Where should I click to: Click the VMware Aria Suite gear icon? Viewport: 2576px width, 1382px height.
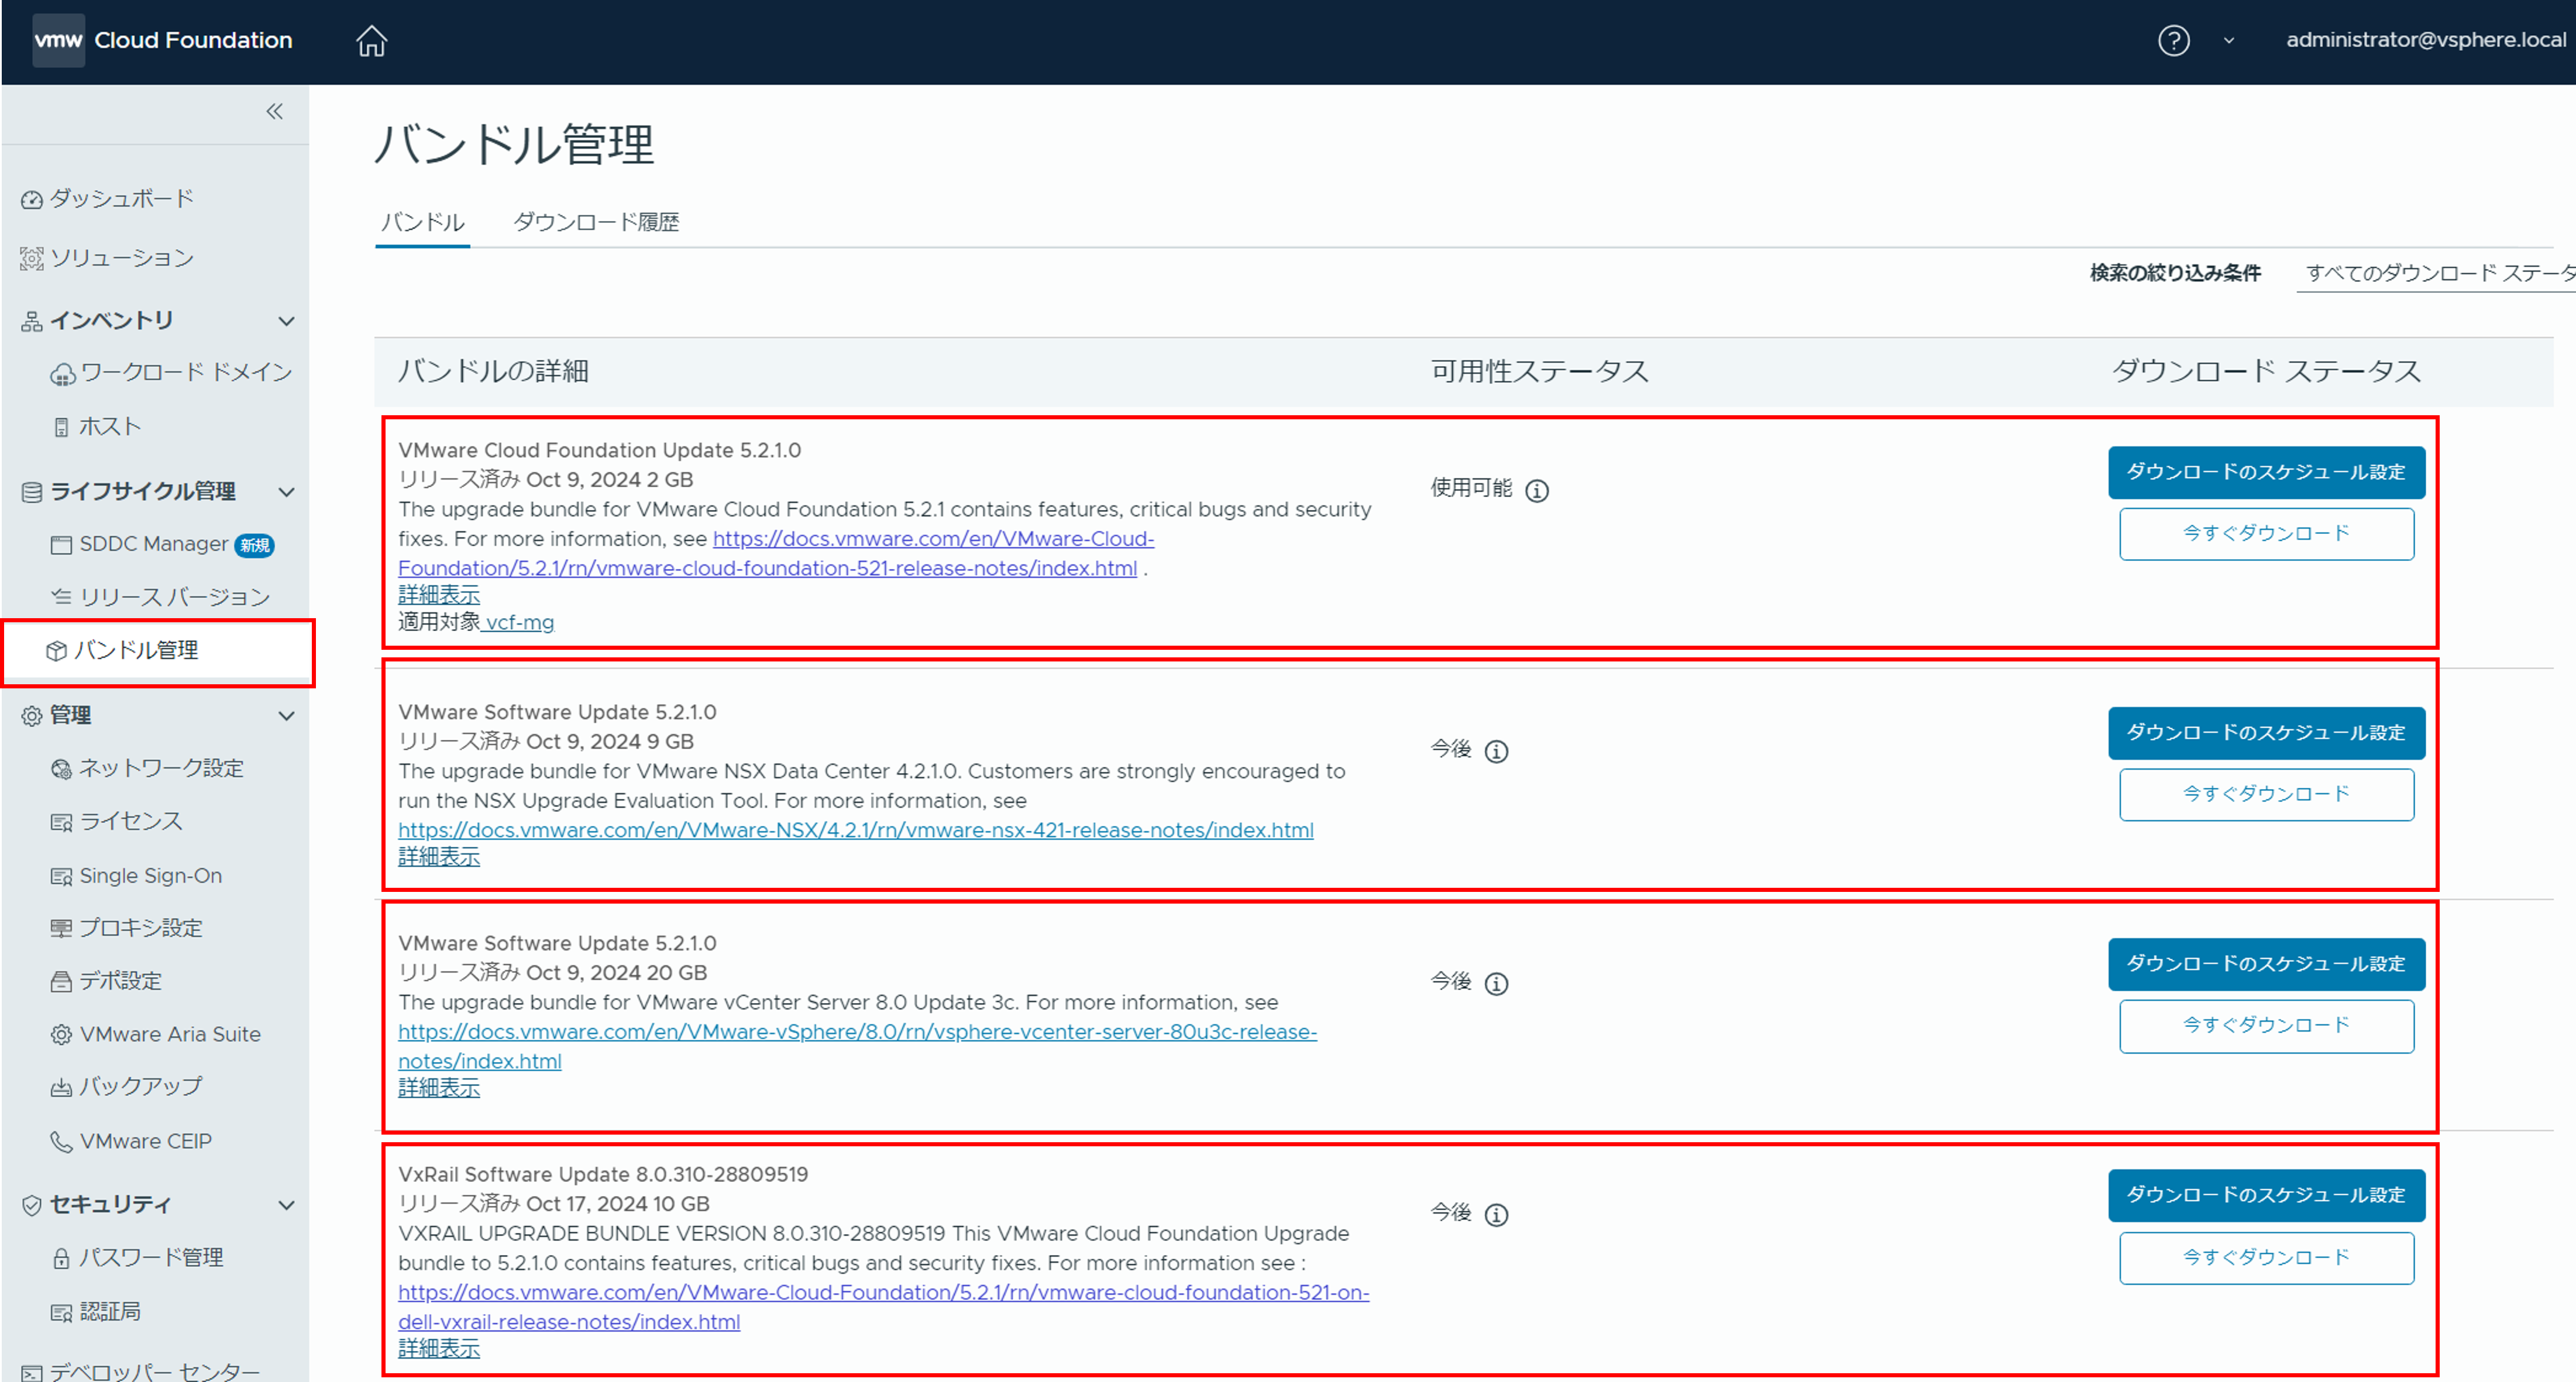(x=61, y=1035)
